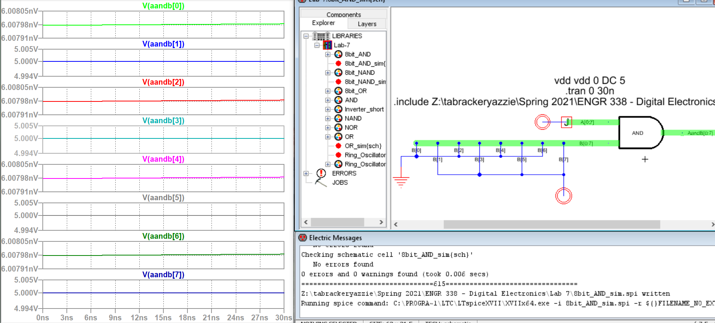Click the ERRORS exclamation icon
This screenshot has height=323, width=715.
click(321, 173)
